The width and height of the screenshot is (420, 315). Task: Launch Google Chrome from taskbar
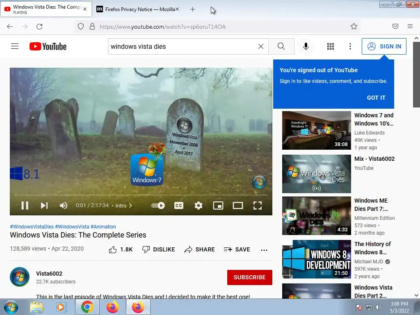(x=87, y=307)
